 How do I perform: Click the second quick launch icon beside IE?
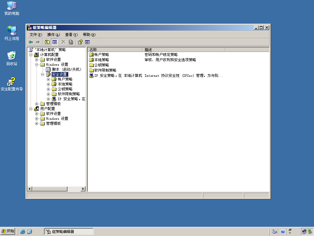[30, 232]
